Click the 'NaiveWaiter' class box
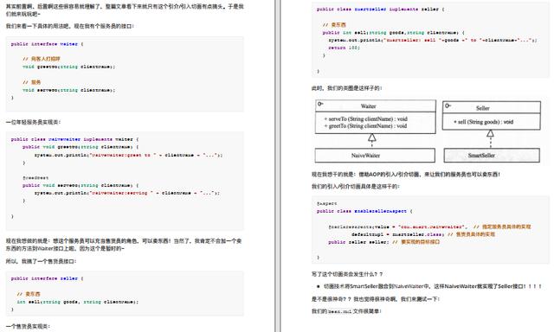The width and height of the screenshot is (554, 332). pos(375,156)
